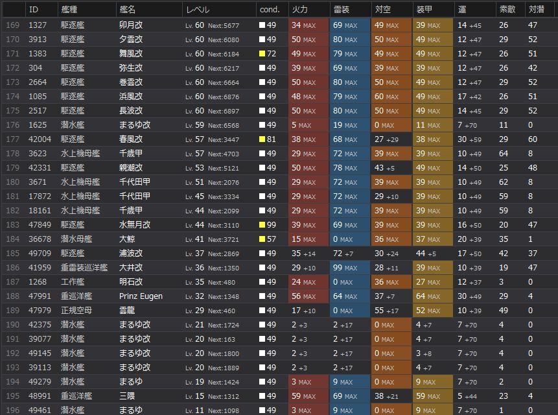Select ship name 卯月改
558x415 pixels.
pyautogui.click(x=131, y=25)
